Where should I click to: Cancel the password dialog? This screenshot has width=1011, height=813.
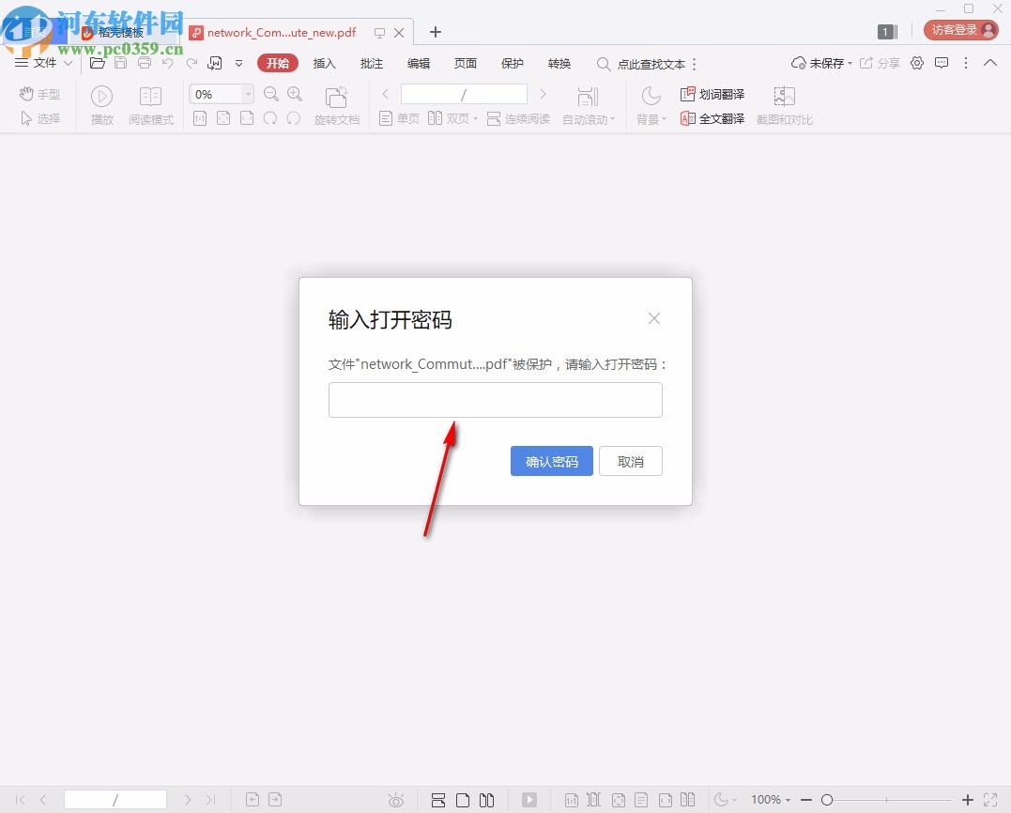pyautogui.click(x=630, y=461)
